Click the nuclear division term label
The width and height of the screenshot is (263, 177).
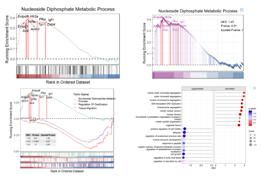tap(174, 115)
